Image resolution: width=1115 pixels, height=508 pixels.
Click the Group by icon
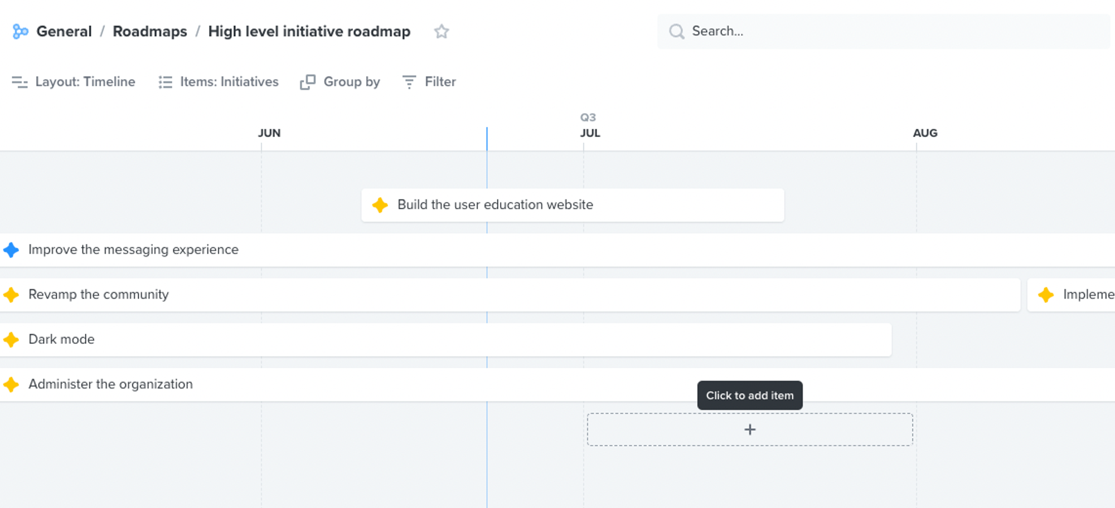pos(307,82)
